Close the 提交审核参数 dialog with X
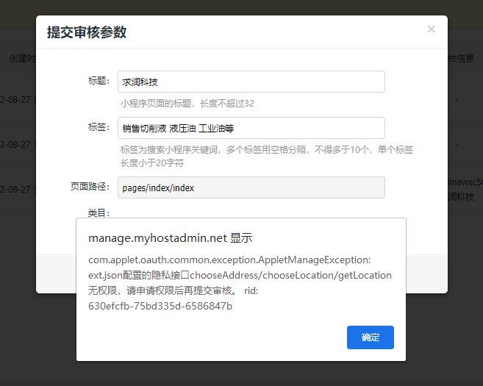483x386 pixels. click(x=431, y=29)
